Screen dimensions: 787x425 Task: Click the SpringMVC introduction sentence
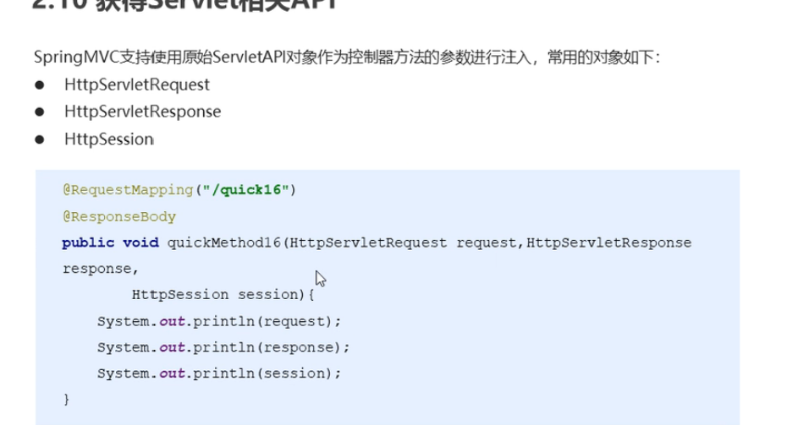tap(346, 57)
